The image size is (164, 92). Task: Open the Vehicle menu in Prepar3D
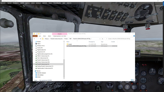9,3
